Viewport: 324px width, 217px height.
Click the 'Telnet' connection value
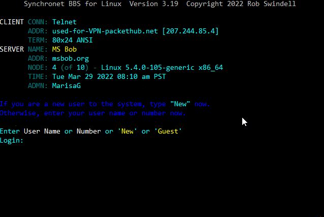[x=64, y=22]
